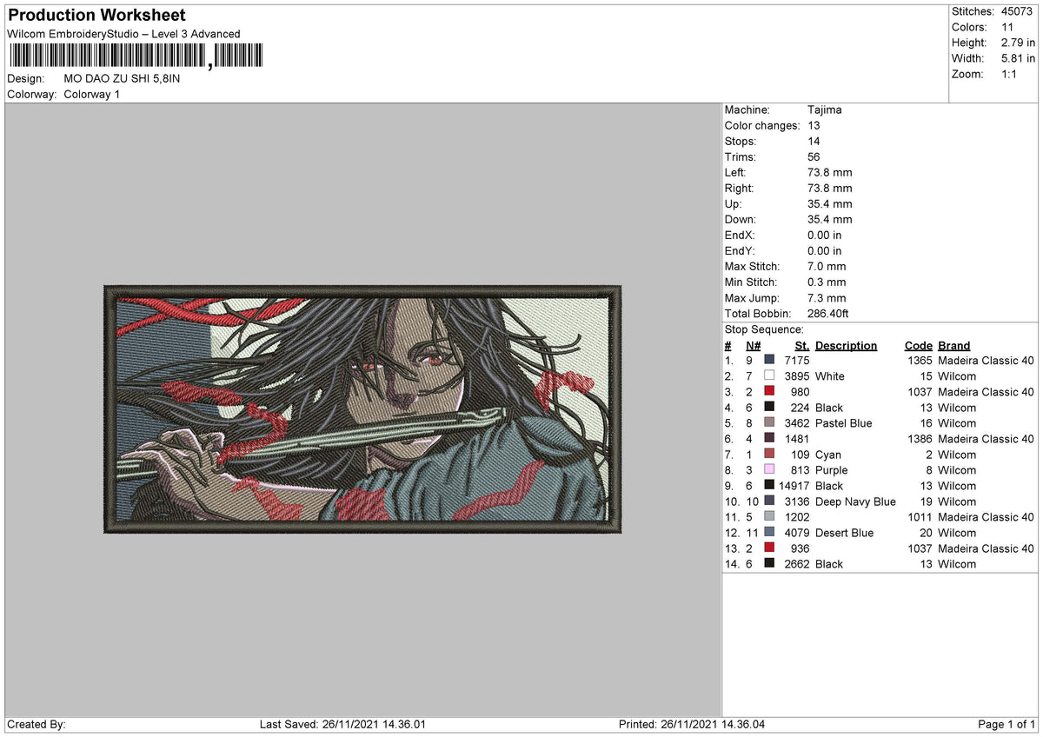Click the Description column header
The width and height of the screenshot is (1043, 737).
pos(846,345)
